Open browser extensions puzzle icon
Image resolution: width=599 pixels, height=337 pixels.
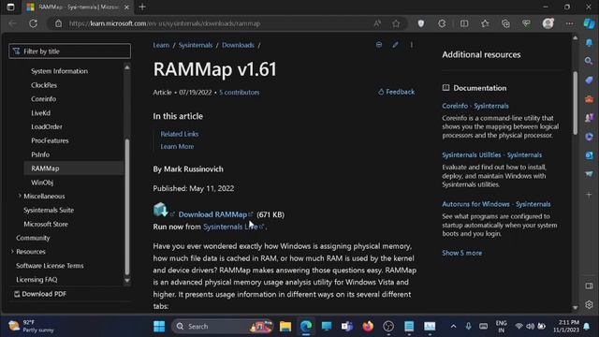click(442, 23)
